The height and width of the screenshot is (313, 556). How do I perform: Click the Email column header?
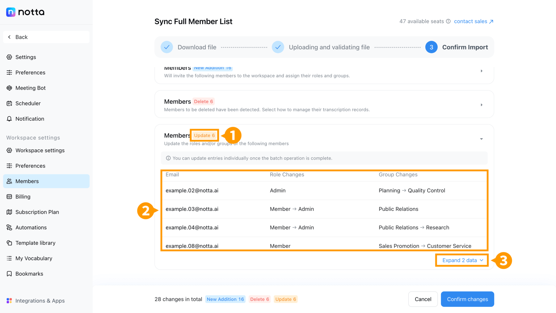(172, 175)
